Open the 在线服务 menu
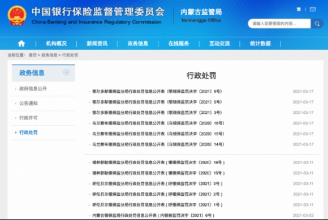The height and width of the screenshot is (220, 328). point(179,43)
